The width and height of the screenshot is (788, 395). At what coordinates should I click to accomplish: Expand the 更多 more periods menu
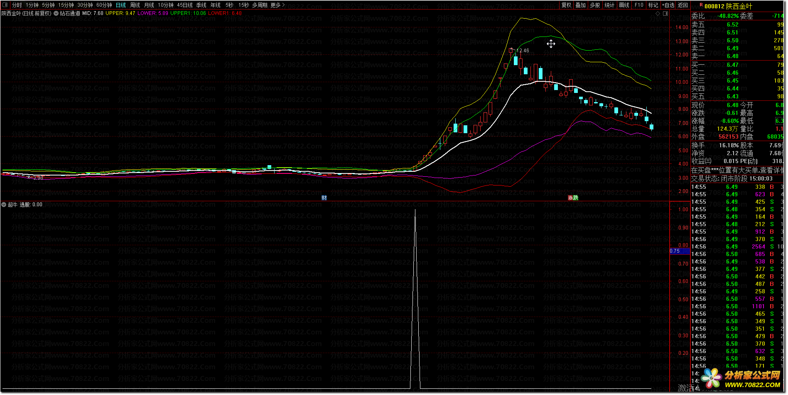277,5
